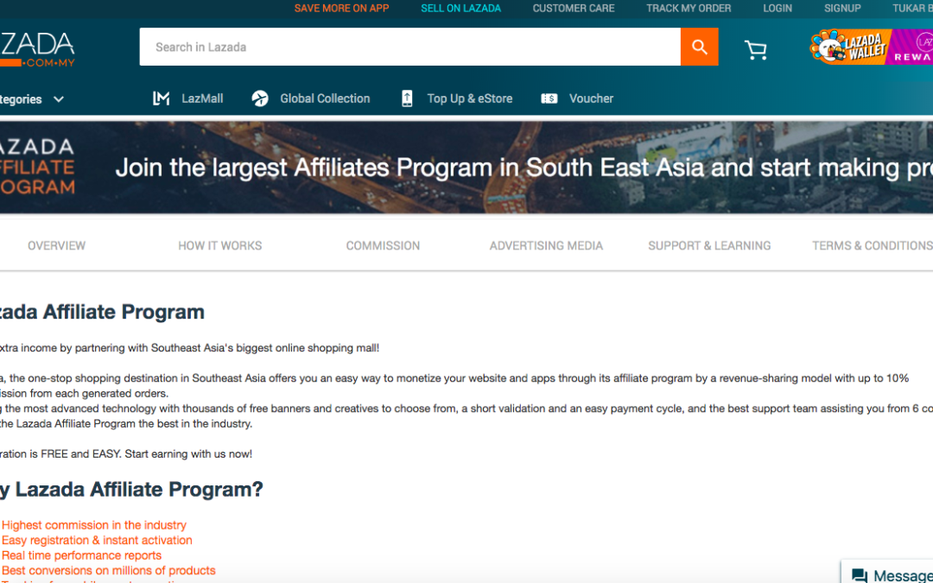Click 'Easy registration & instant activation' text
The width and height of the screenshot is (933, 583).
point(97,540)
